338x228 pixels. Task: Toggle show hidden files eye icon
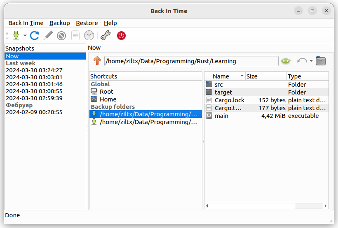pos(286,61)
